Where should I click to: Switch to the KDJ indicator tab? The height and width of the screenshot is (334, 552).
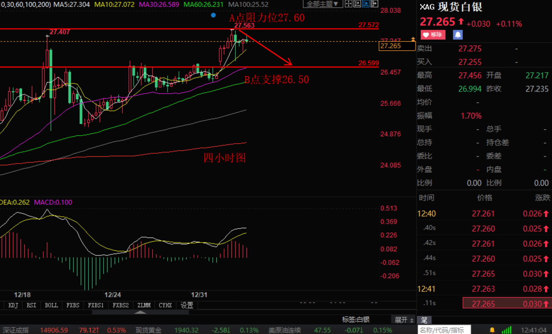(13, 305)
